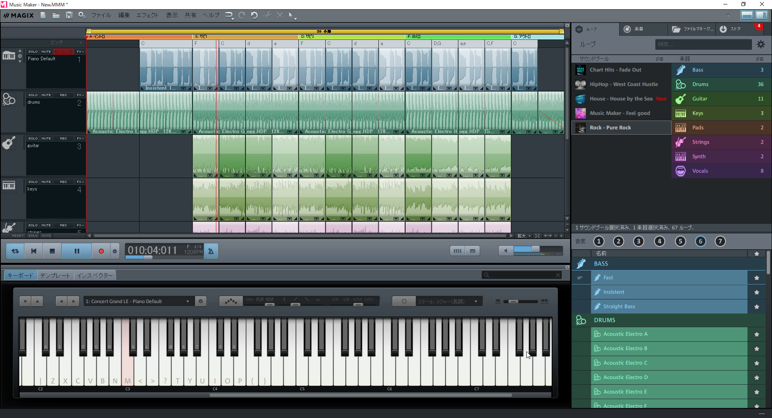Open FX dropdown on guitar track
Screen dimensions: 772x418
(80, 138)
